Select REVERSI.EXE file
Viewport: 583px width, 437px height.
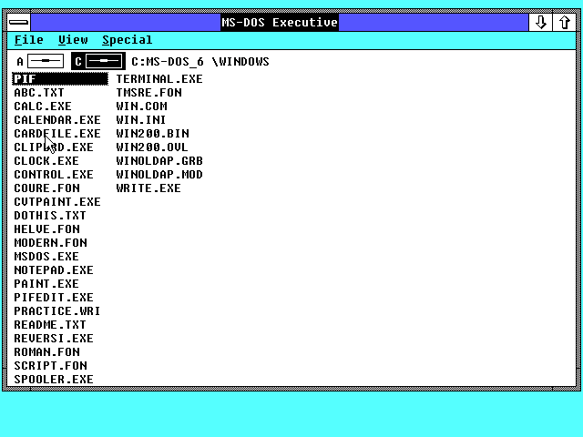[54, 339]
